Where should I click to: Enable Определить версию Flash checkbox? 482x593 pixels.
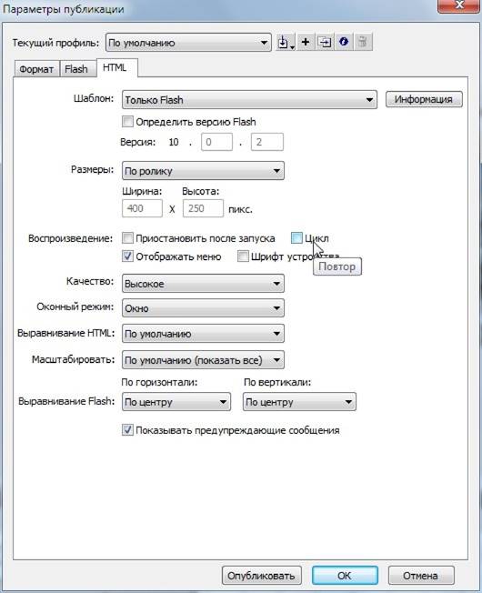point(128,122)
